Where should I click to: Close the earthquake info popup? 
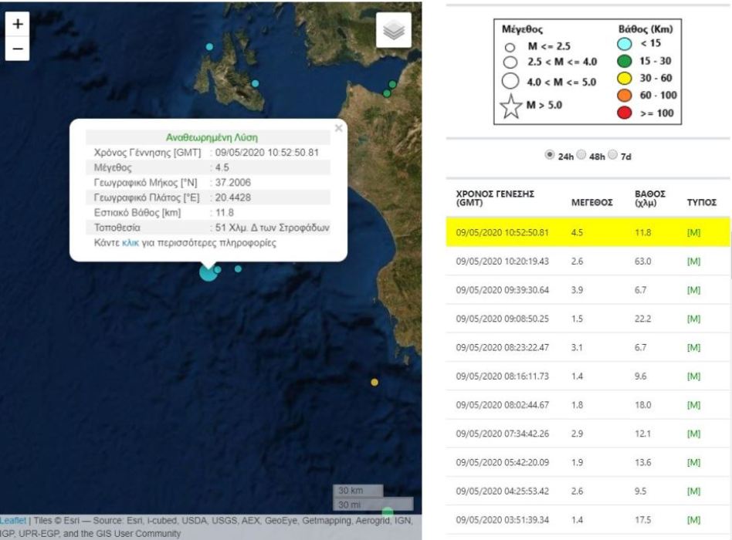[339, 128]
